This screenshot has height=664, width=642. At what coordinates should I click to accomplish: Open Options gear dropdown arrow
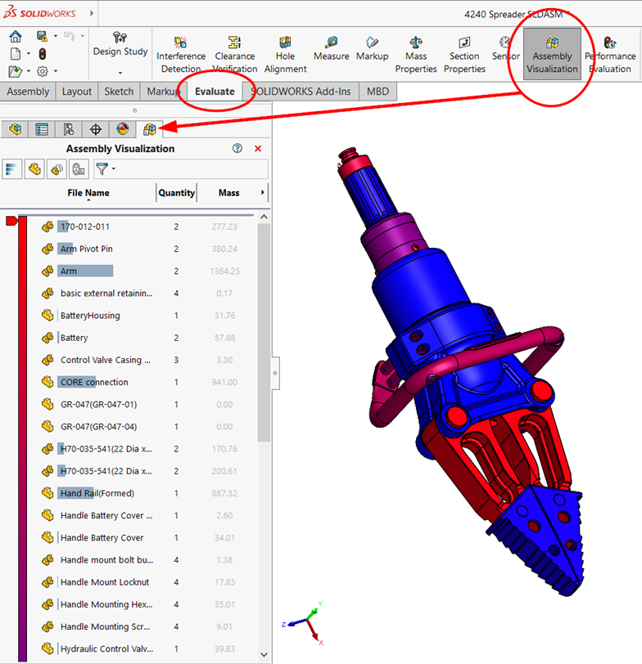[56, 71]
